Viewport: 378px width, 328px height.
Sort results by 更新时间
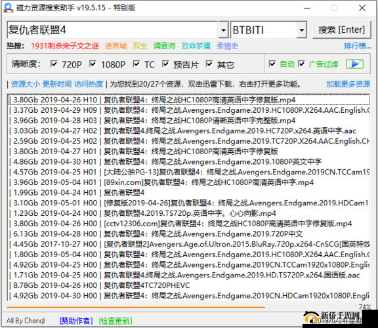point(57,84)
